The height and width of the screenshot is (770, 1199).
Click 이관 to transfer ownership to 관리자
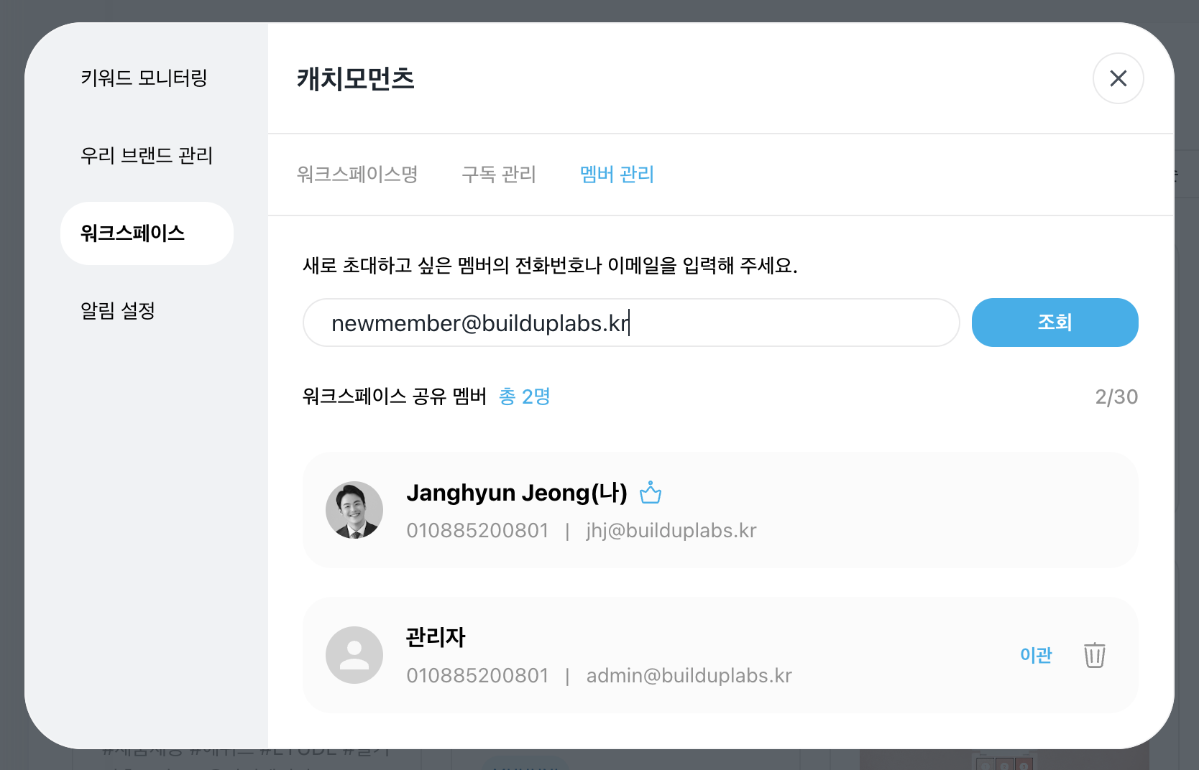(1036, 655)
